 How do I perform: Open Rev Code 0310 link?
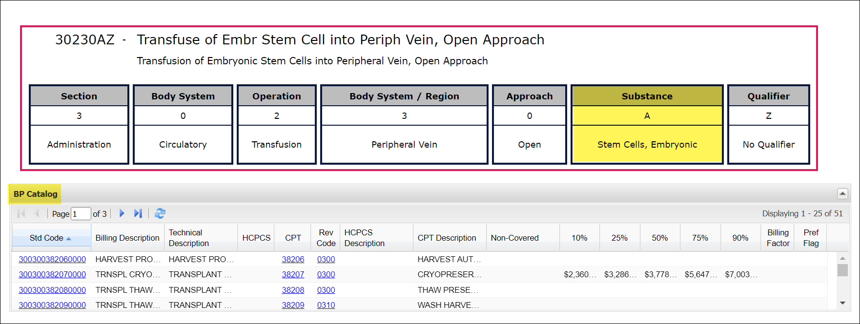pyautogui.click(x=326, y=305)
